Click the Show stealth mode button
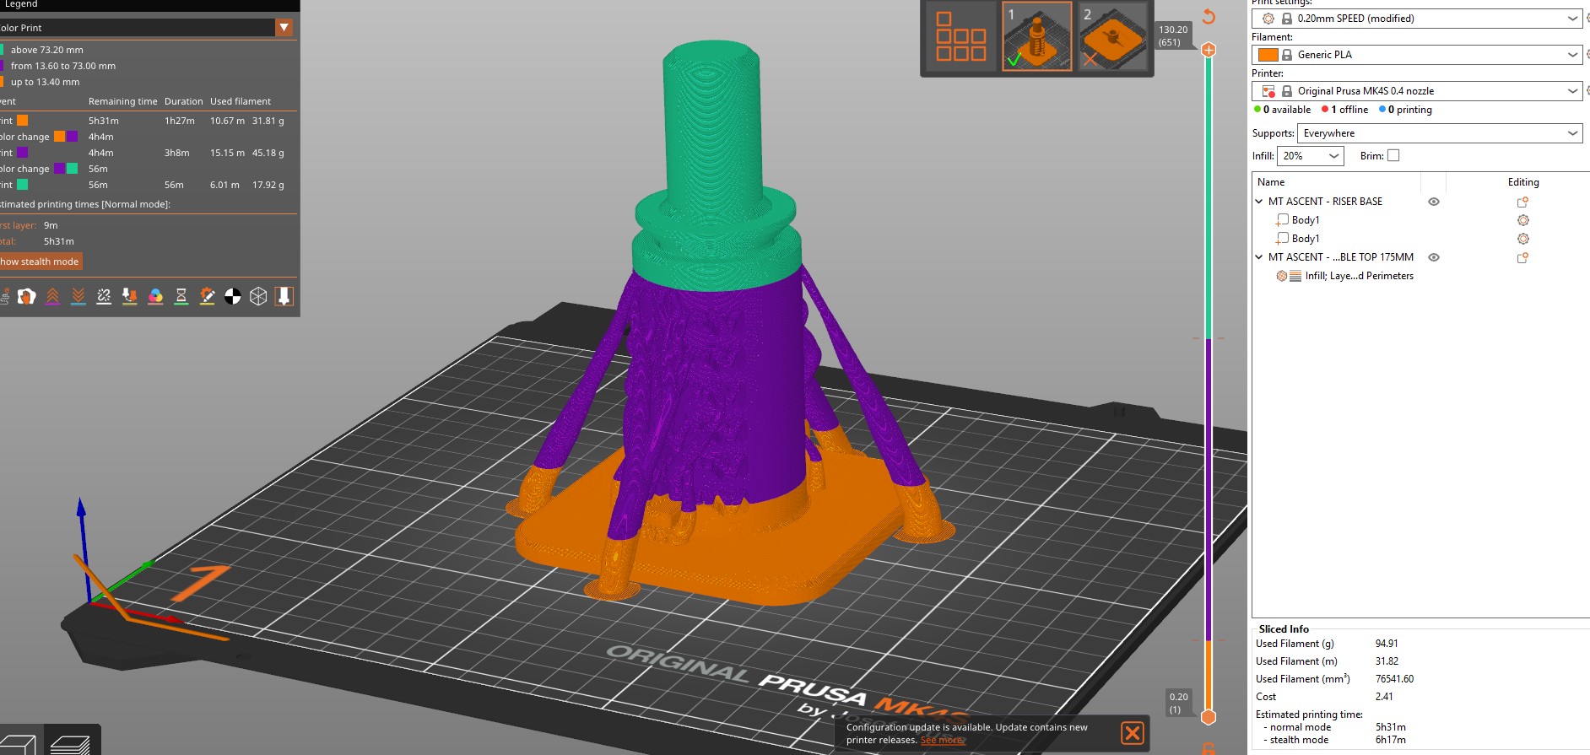Image resolution: width=1590 pixels, height=755 pixels. [x=40, y=262]
